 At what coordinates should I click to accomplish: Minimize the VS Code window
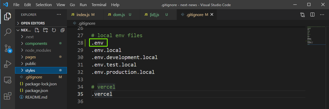click(295, 5)
